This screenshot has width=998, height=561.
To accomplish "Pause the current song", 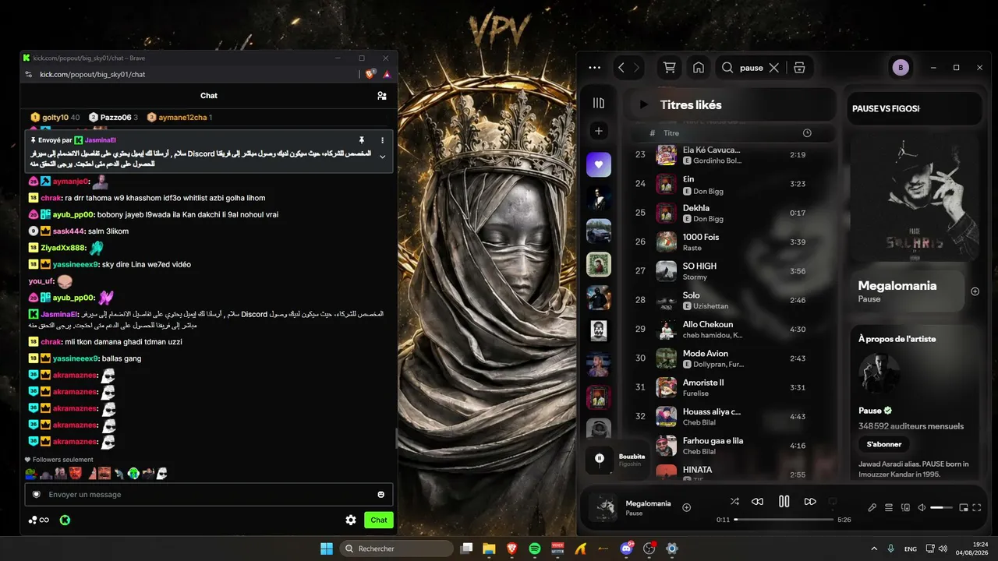I will coord(784,502).
